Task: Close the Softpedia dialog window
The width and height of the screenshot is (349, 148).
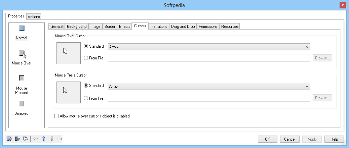Action: tap(343, 5)
